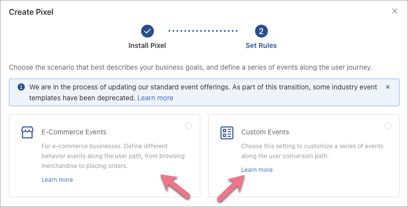Open Learn more link in the deprecation banner

[x=155, y=98]
